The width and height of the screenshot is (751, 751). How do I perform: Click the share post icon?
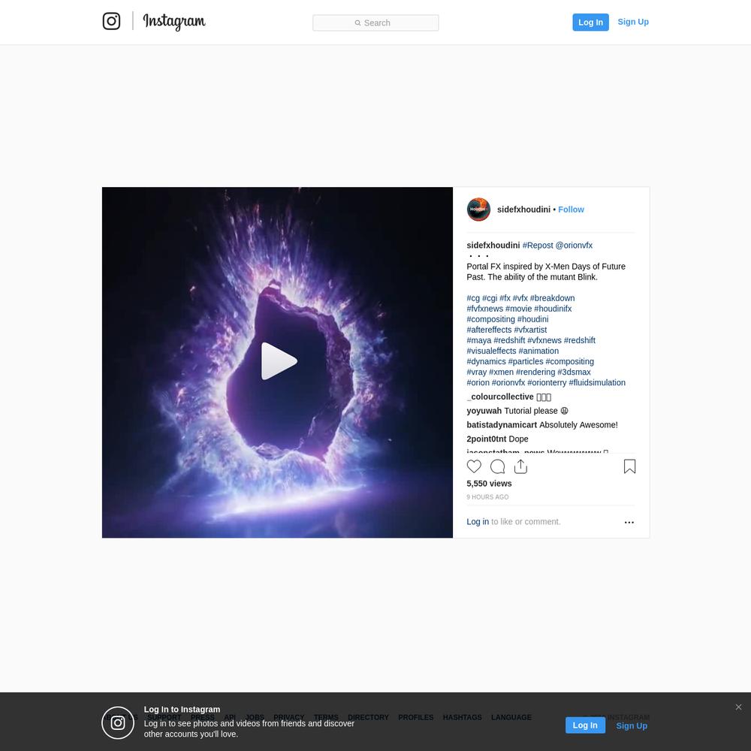click(x=520, y=466)
